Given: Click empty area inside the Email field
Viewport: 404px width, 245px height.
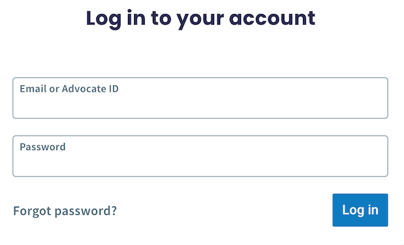Looking at the screenshot, I should [x=200, y=106].
